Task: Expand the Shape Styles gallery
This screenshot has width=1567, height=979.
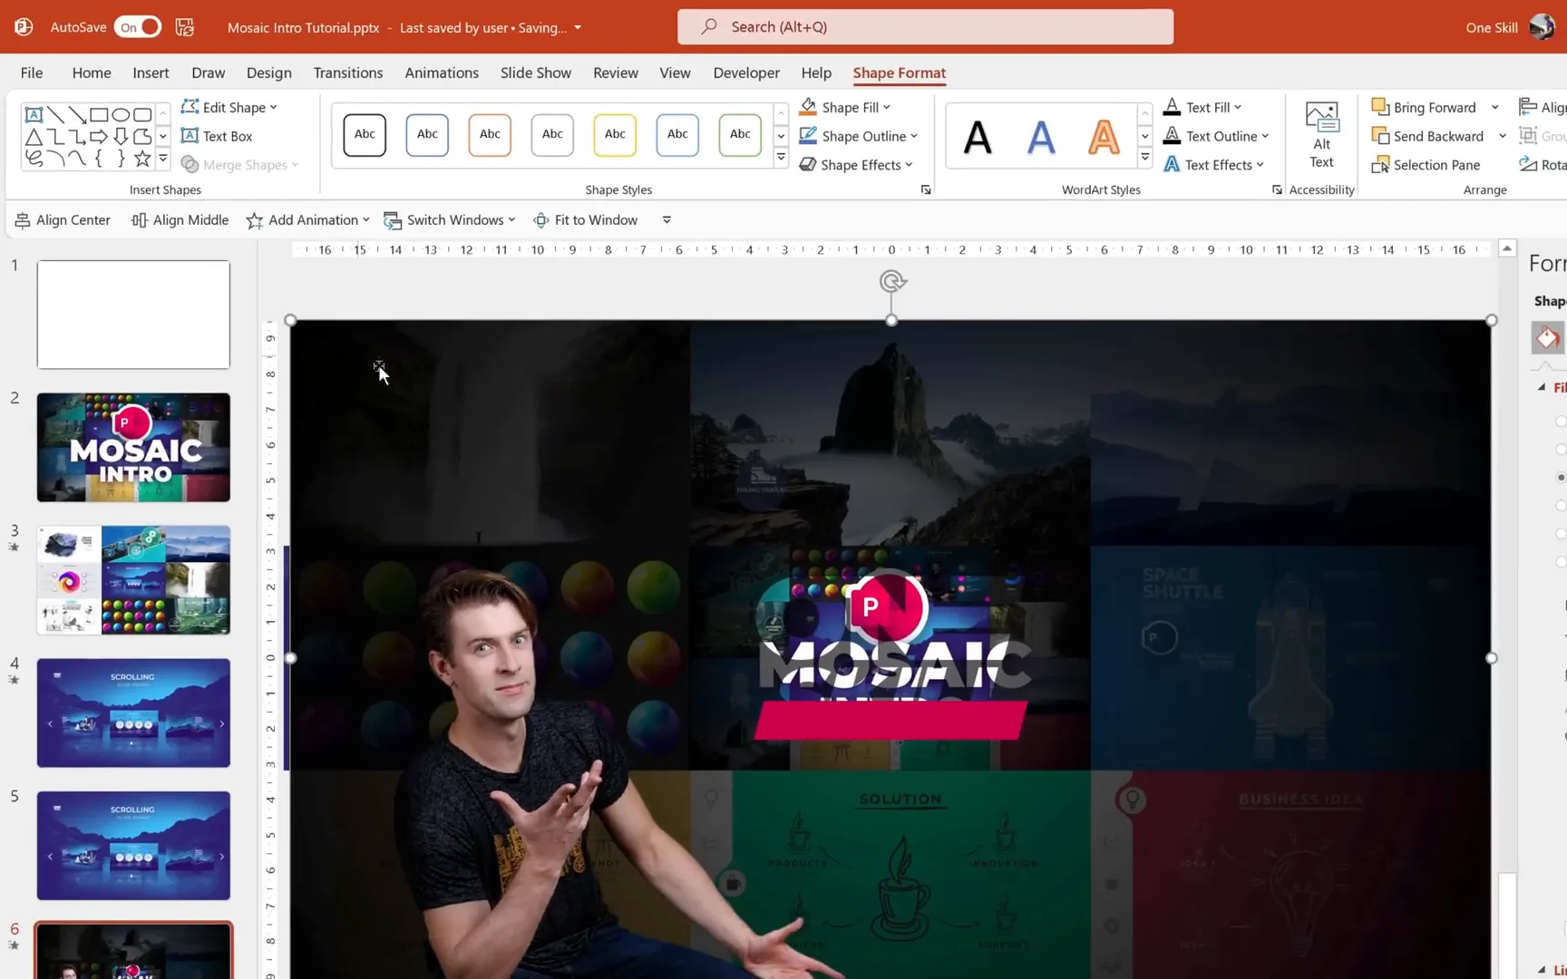Action: 781,158
